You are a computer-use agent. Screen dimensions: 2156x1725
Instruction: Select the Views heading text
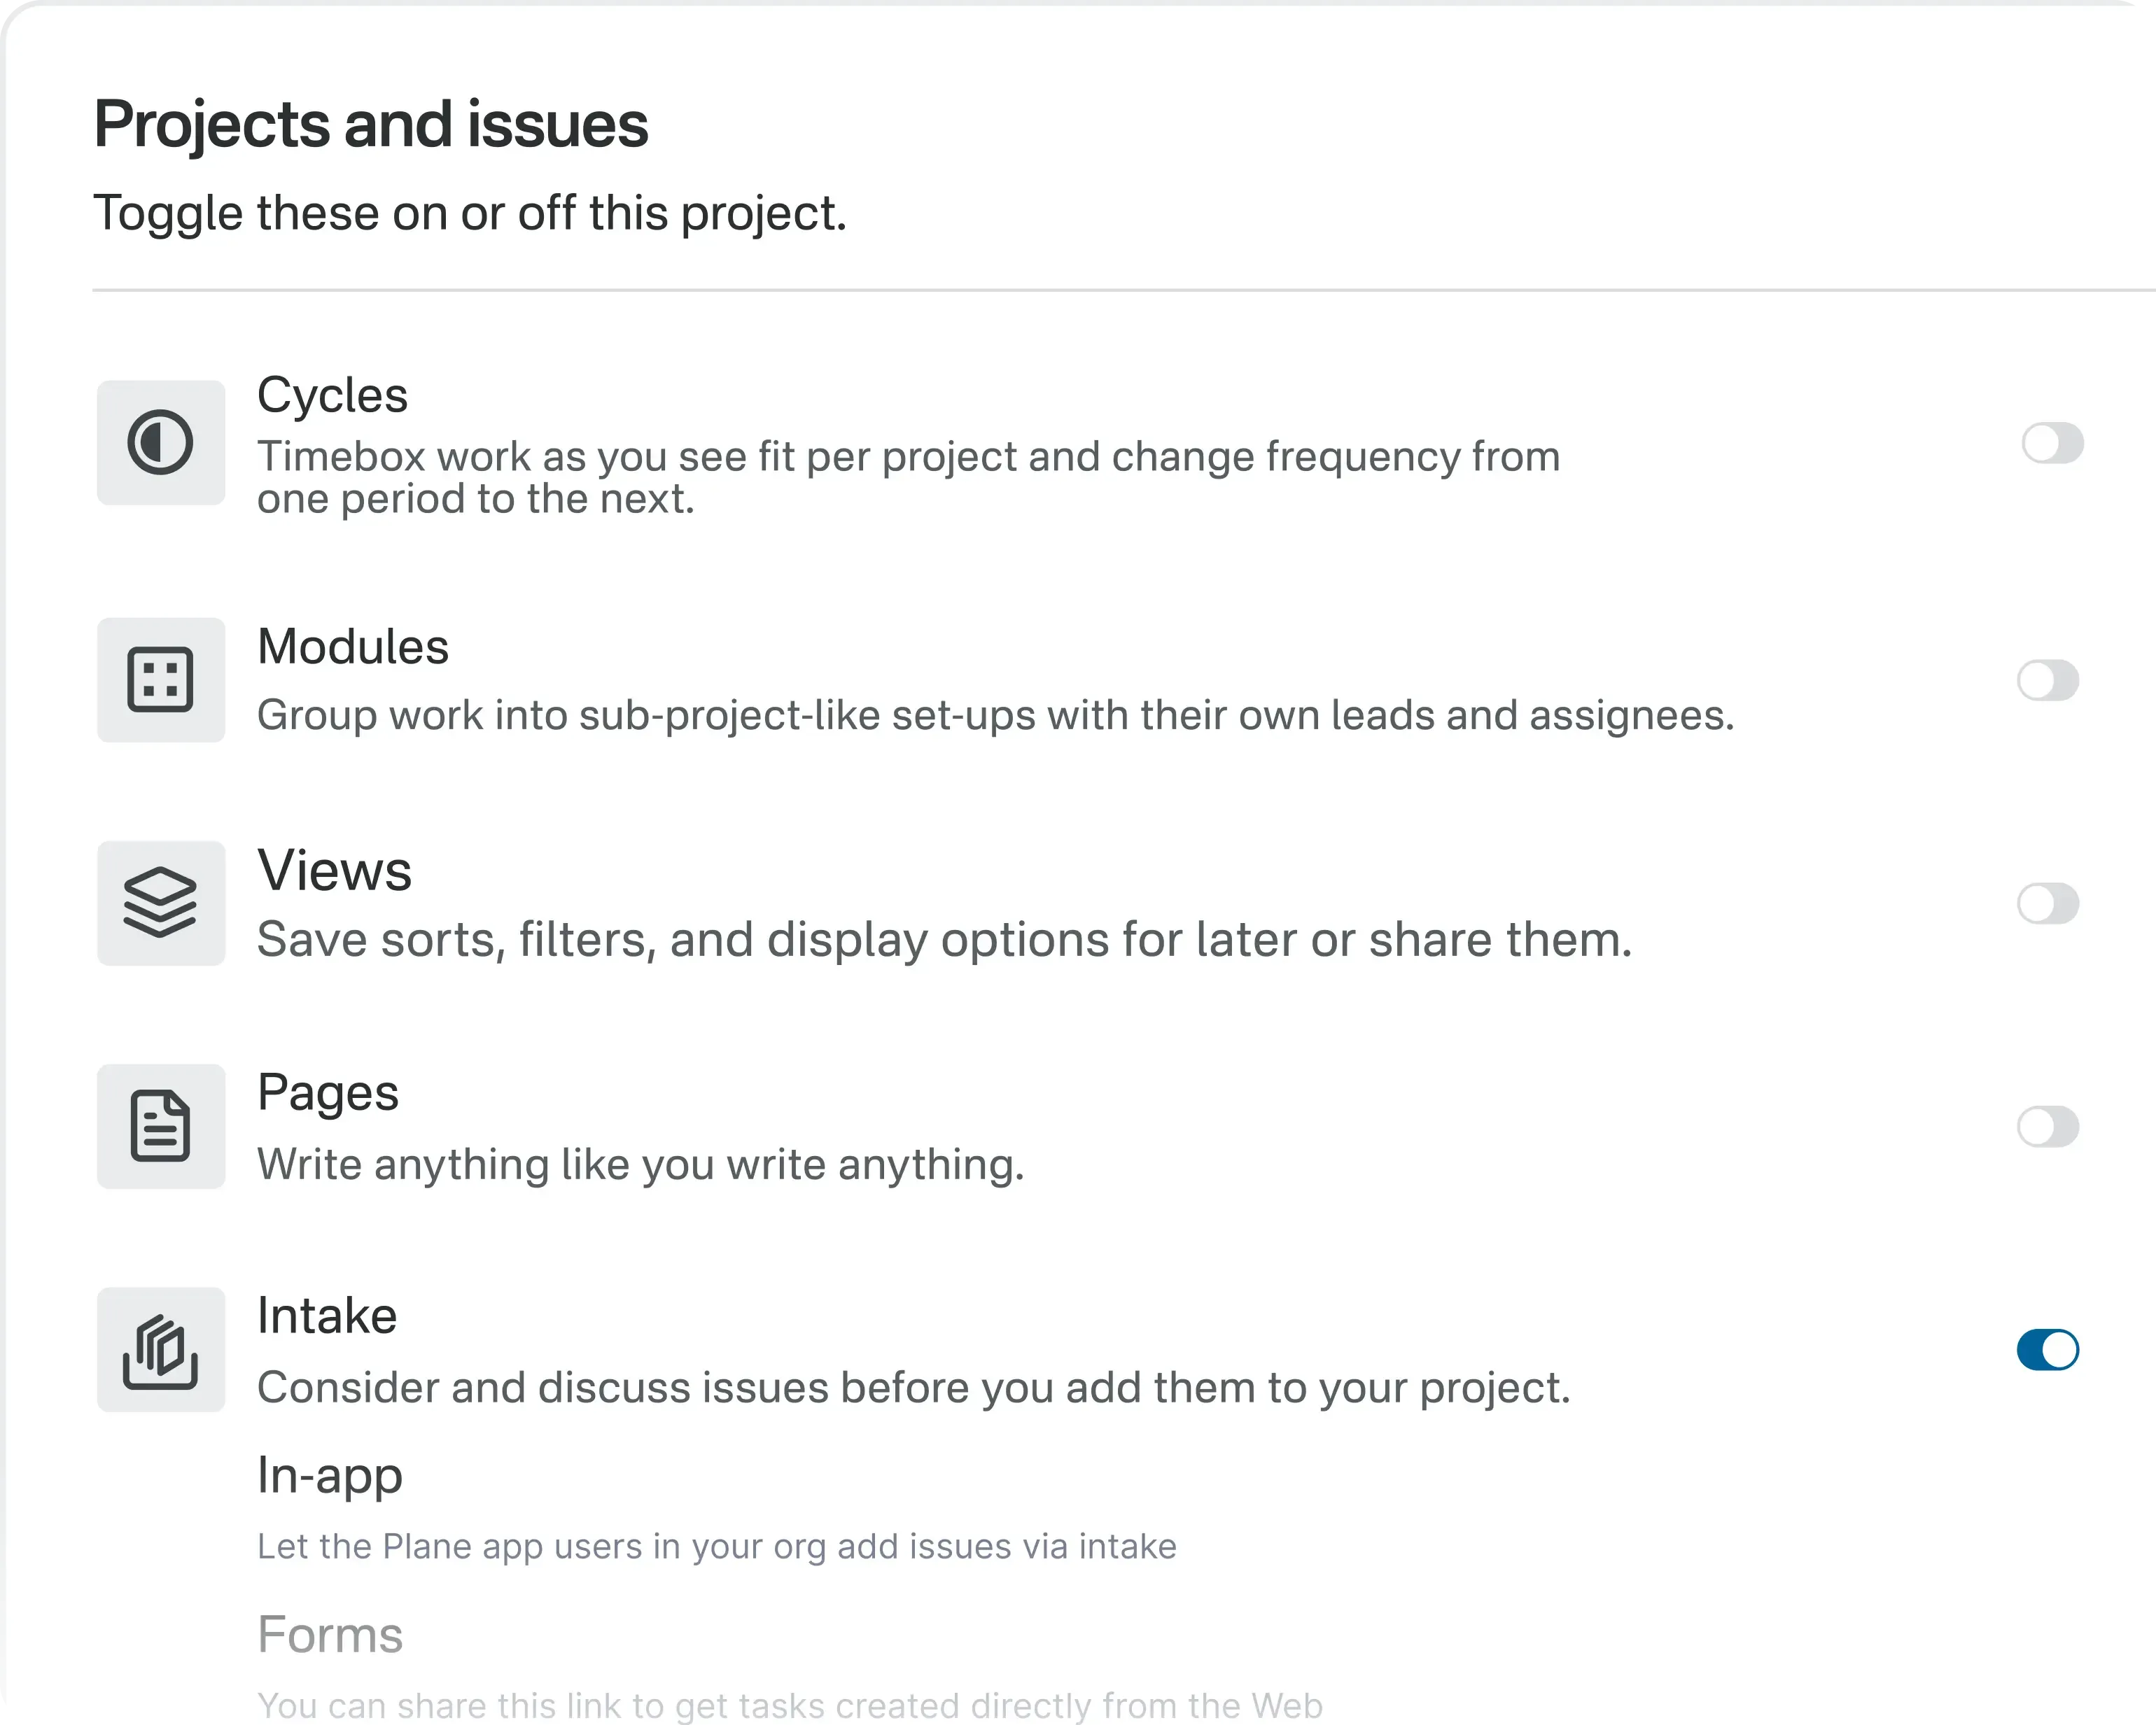click(334, 870)
